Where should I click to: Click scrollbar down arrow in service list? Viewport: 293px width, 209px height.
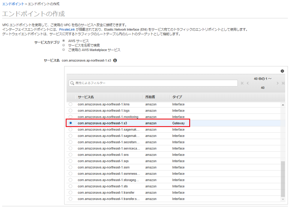tap(283, 199)
